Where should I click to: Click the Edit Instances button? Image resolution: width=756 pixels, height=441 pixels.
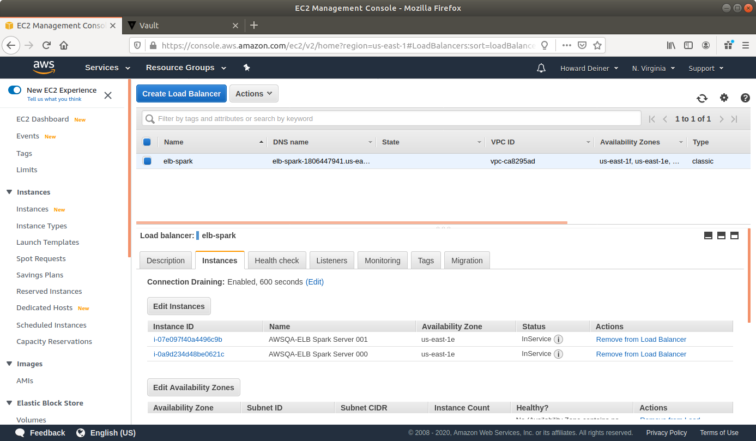point(179,306)
